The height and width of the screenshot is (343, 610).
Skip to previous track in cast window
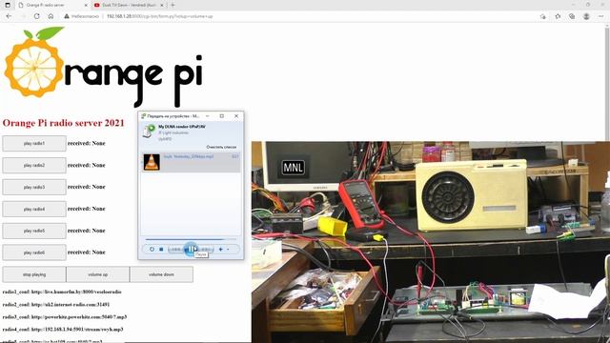pos(175,250)
